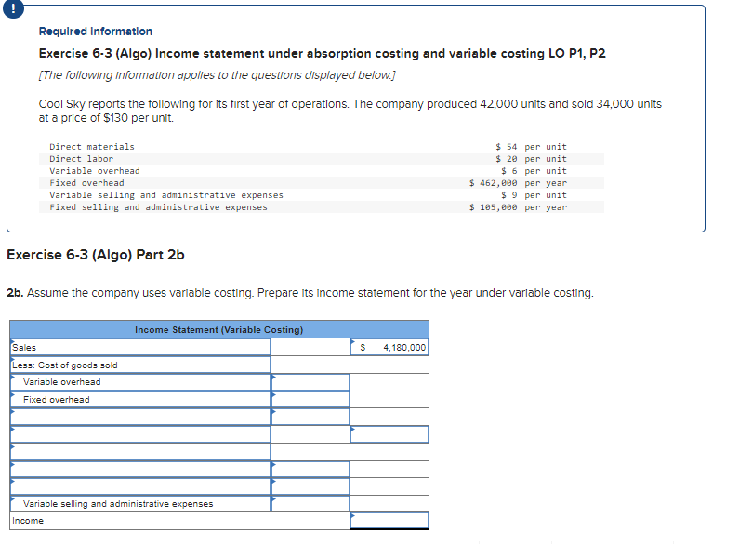Open the 'Less: Cost of goods sold' label dropdown

click(140, 365)
